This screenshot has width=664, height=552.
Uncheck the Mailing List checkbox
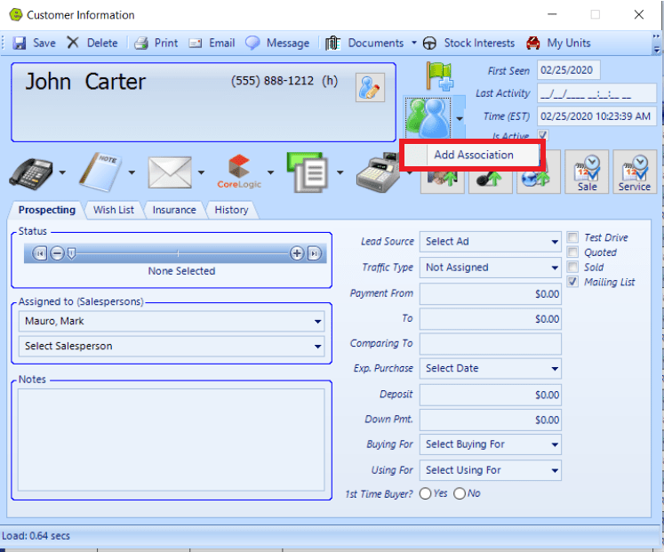[572, 282]
